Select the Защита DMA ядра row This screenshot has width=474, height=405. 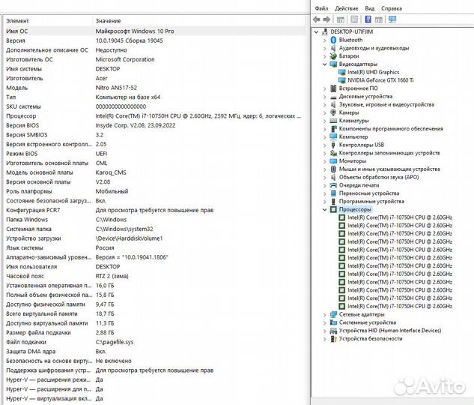(155, 352)
